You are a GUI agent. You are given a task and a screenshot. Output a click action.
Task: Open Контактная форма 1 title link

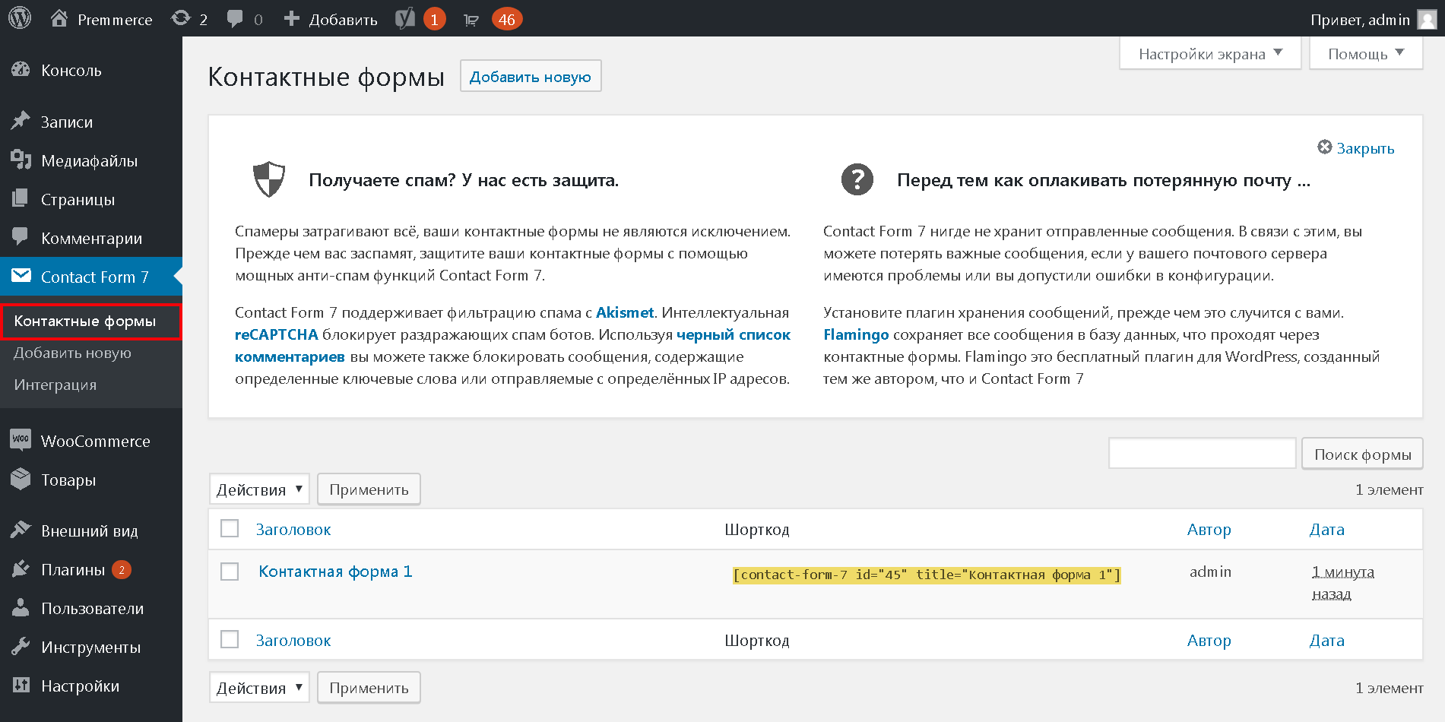335,572
